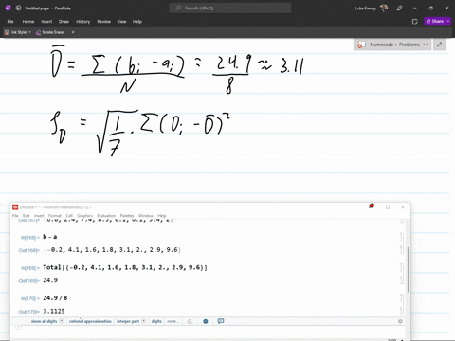
Task: Click the 'b - a' input cell
Action: pos(50,237)
